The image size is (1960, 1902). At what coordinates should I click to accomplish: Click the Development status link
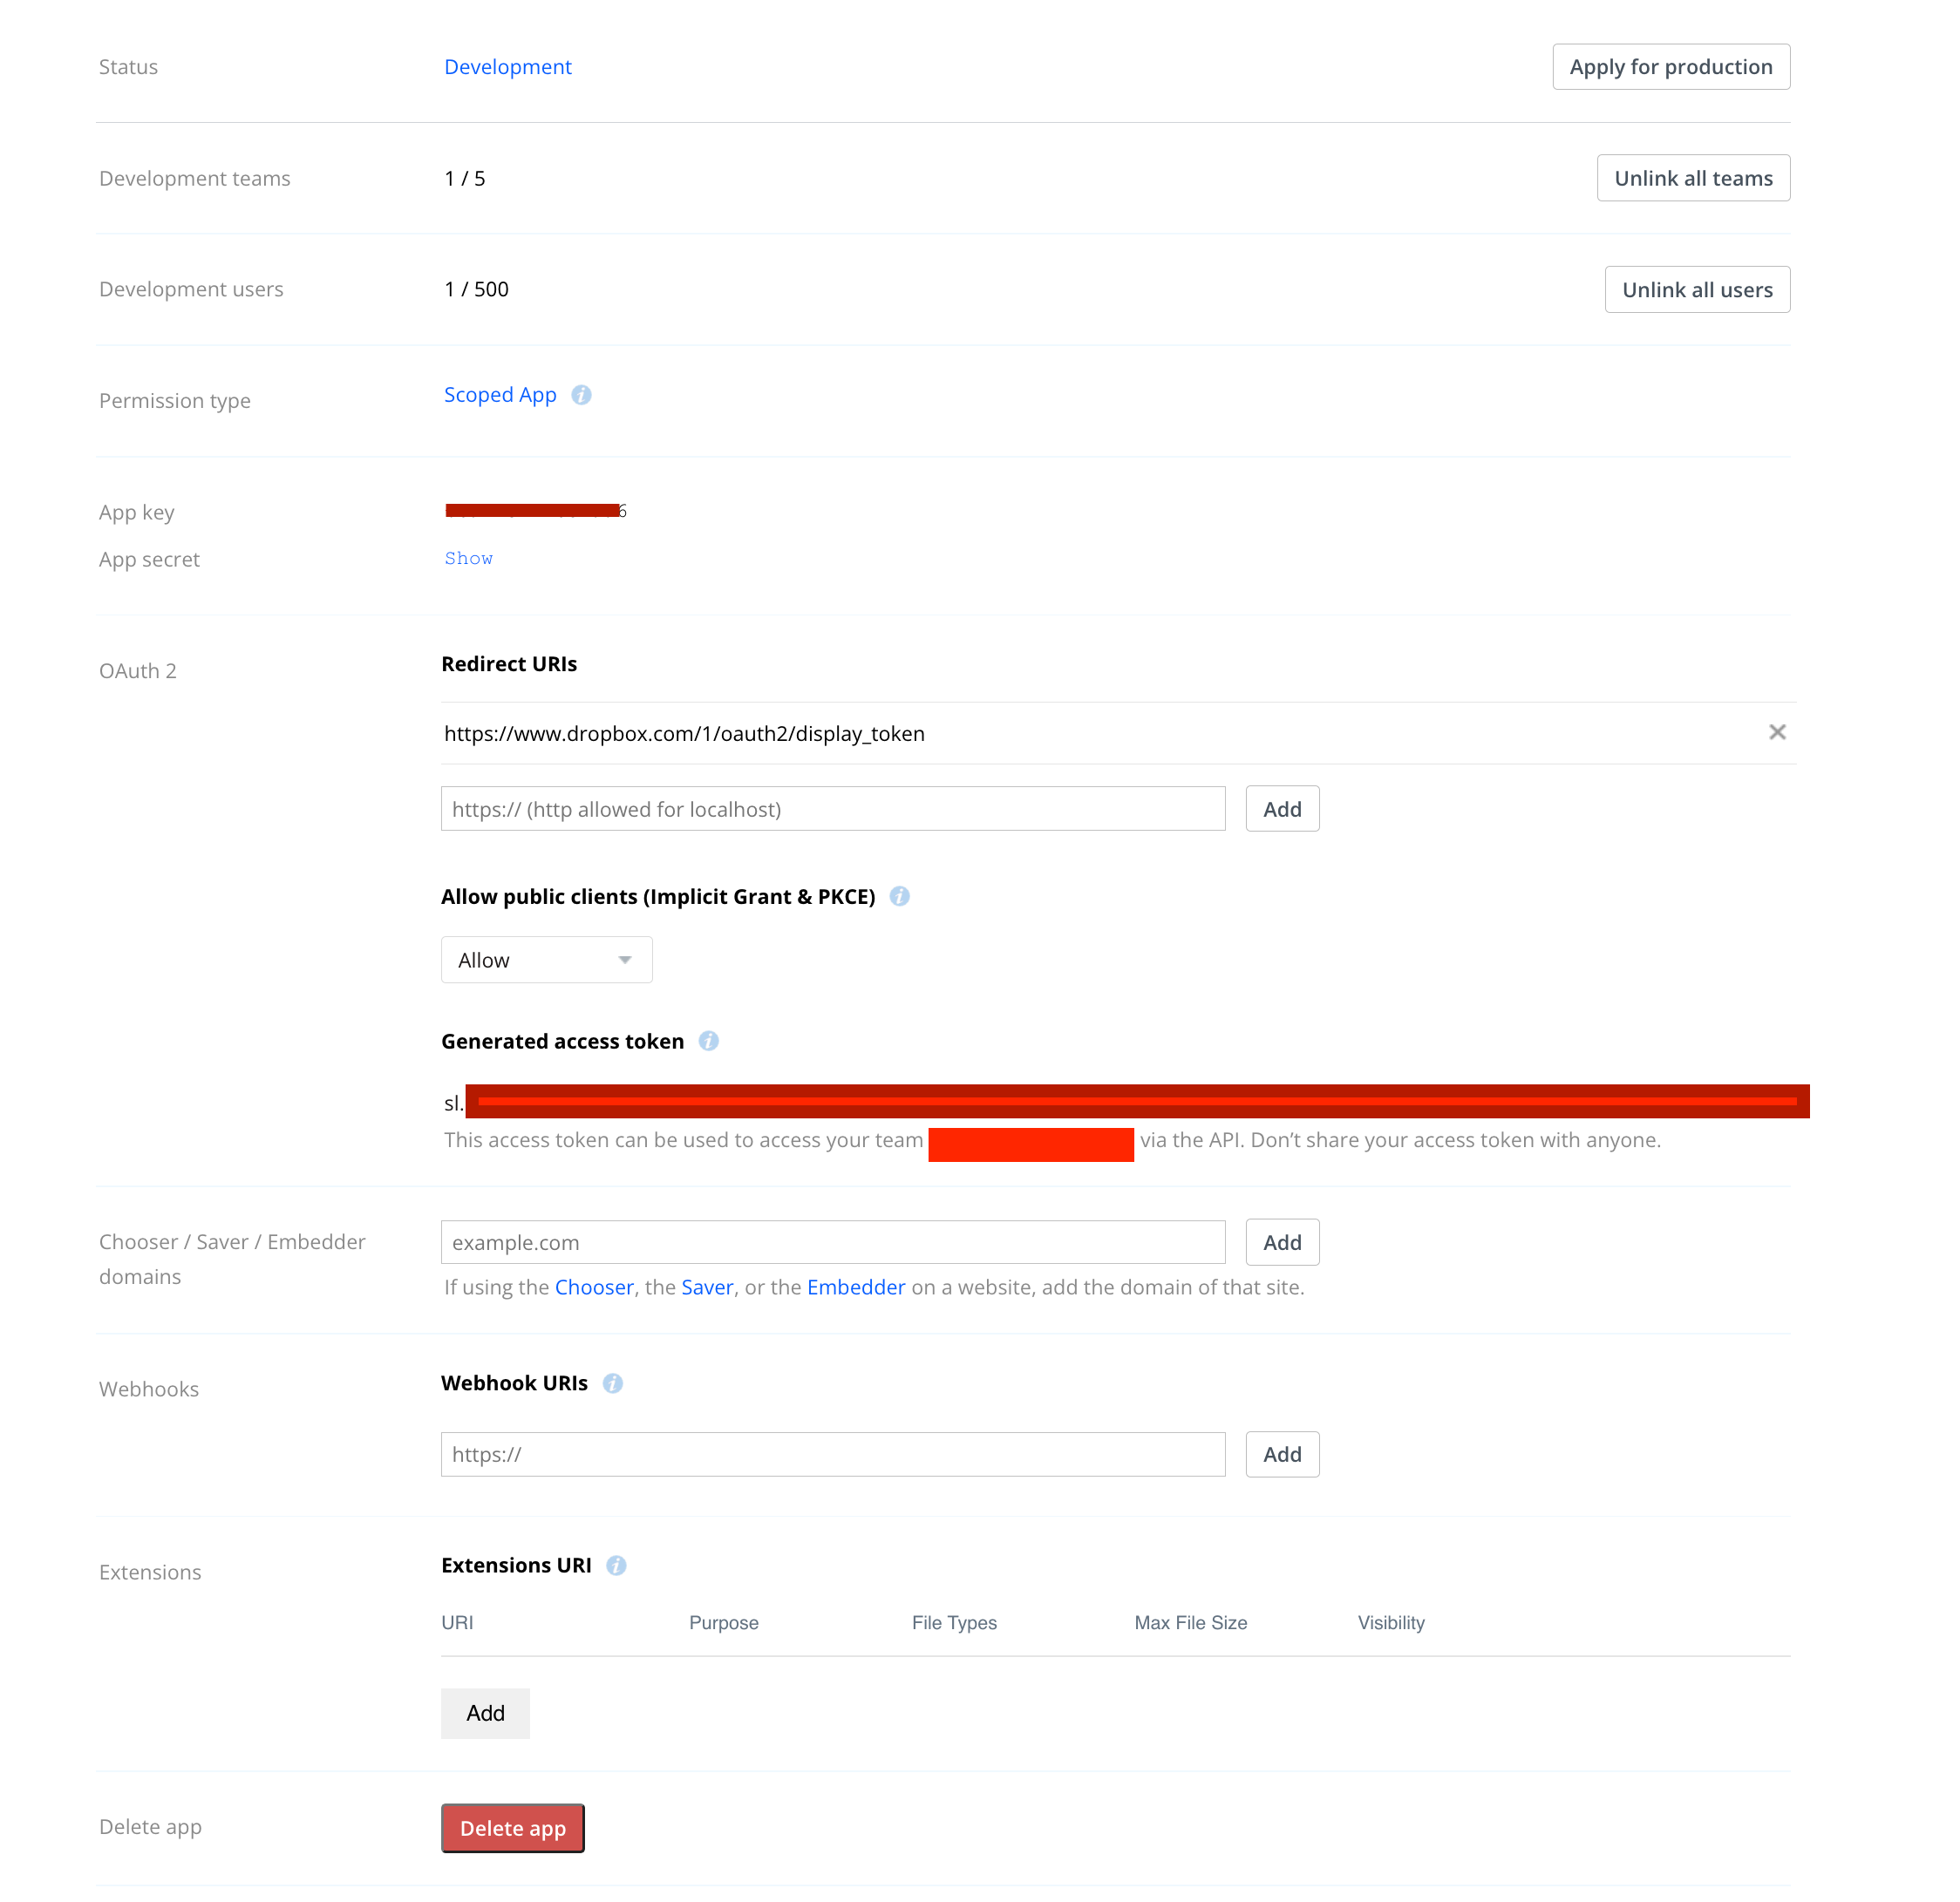507,67
